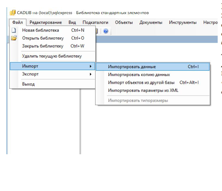
Task: Expand the Экспорт submenu arrow
Action: coord(91,74)
